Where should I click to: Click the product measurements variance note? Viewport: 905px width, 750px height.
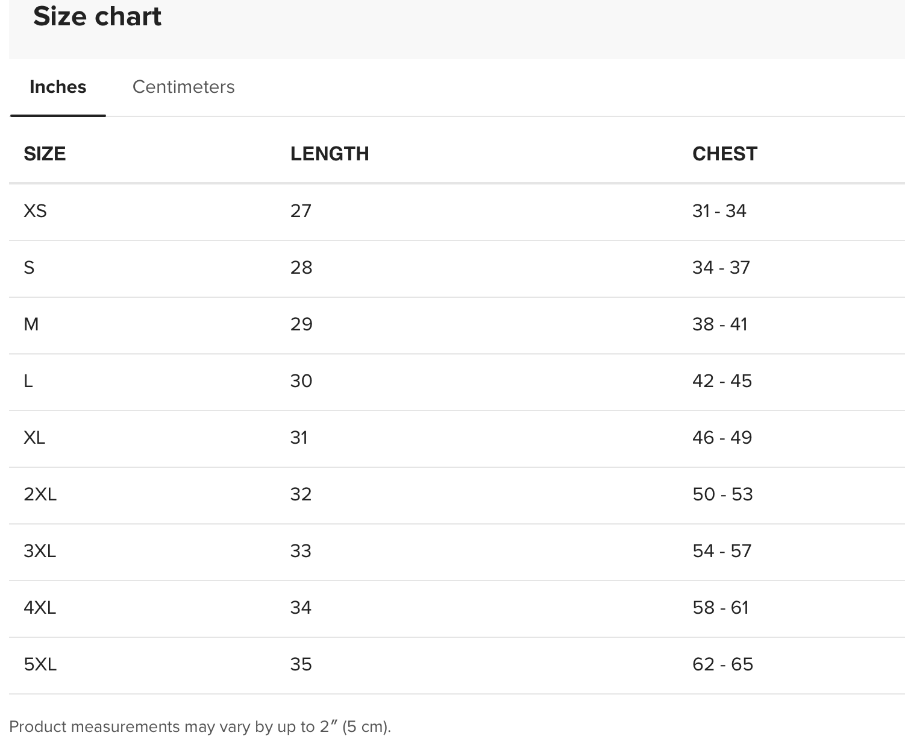[x=200, y=726]
